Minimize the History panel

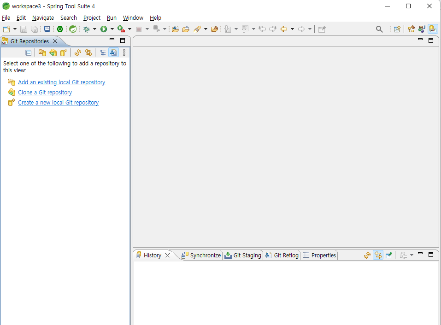point(420,253)
